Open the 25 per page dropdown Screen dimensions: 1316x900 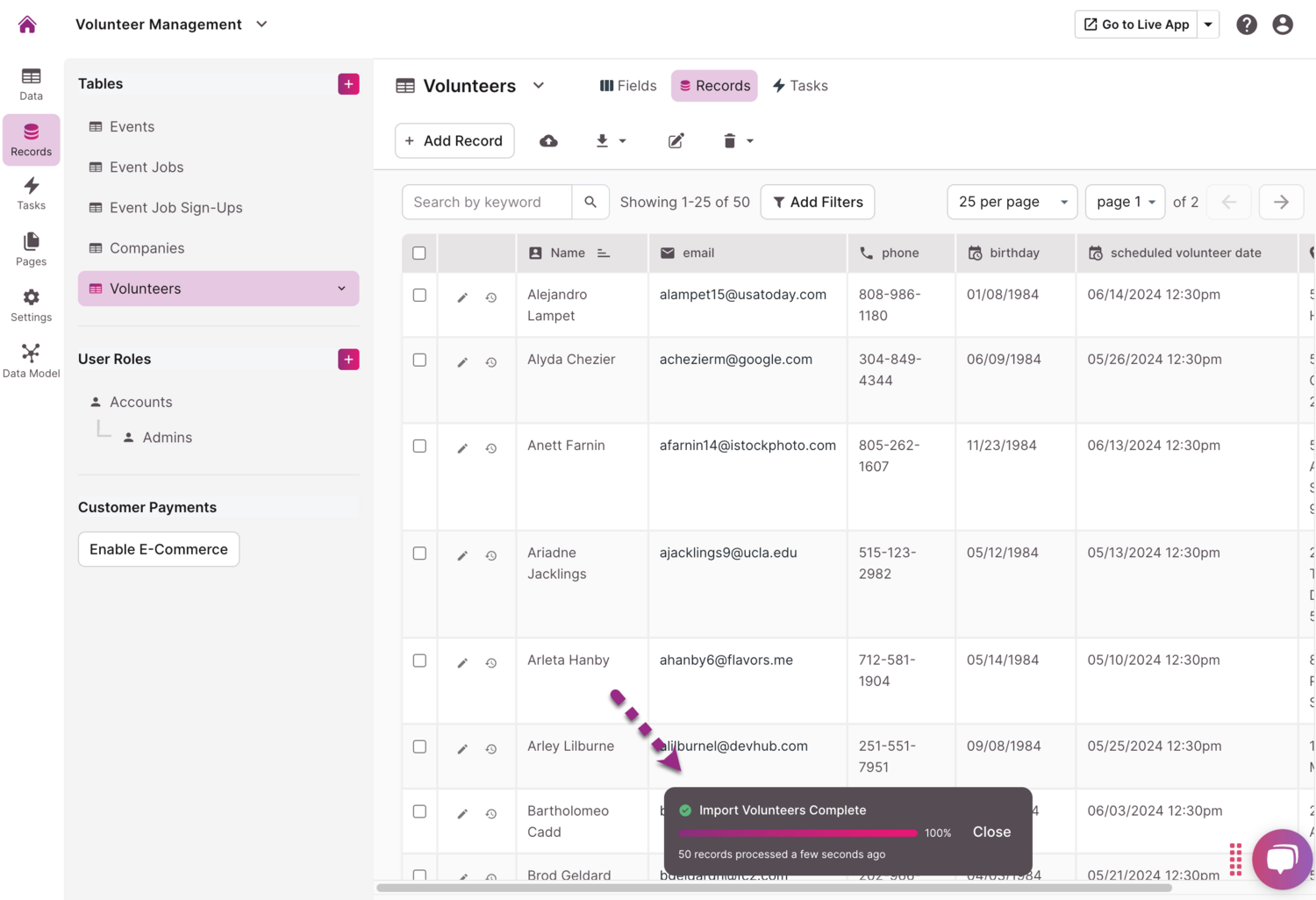[1012, 202]
